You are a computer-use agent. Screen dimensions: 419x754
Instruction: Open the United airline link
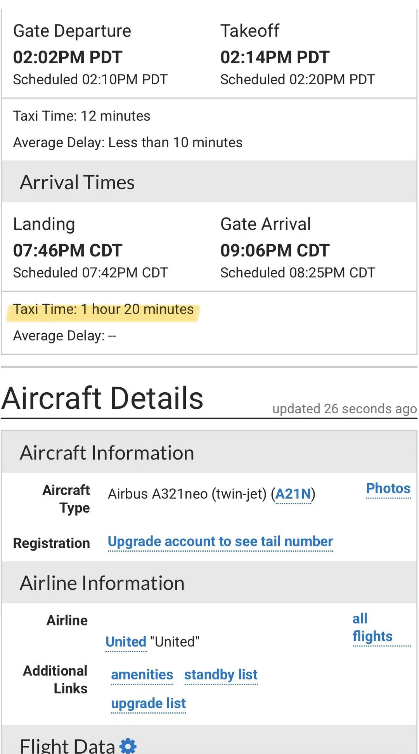pos(126,642)
